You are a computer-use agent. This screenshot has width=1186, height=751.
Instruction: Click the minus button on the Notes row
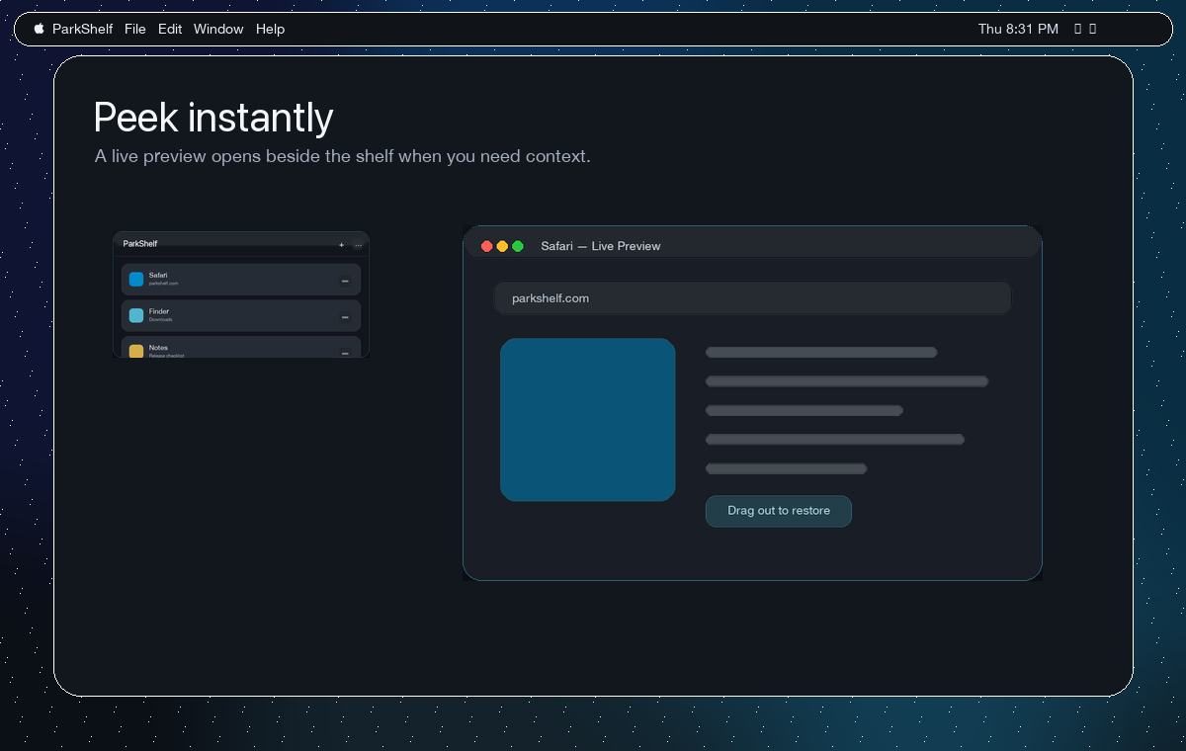[x=345, y=352]
